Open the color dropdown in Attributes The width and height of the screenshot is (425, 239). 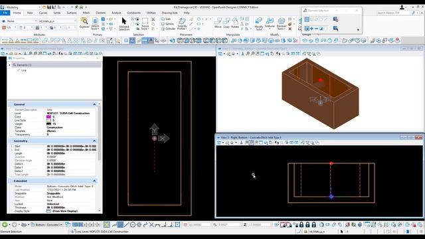pos(9,27)
